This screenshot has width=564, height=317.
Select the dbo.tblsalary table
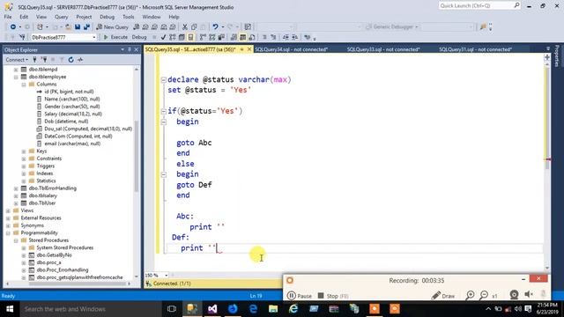[x=43, y=195]
